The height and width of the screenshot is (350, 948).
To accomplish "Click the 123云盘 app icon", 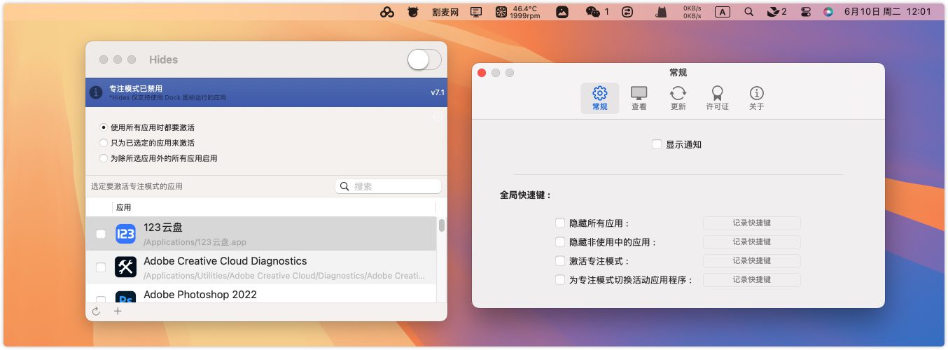I will coord(125,234).
